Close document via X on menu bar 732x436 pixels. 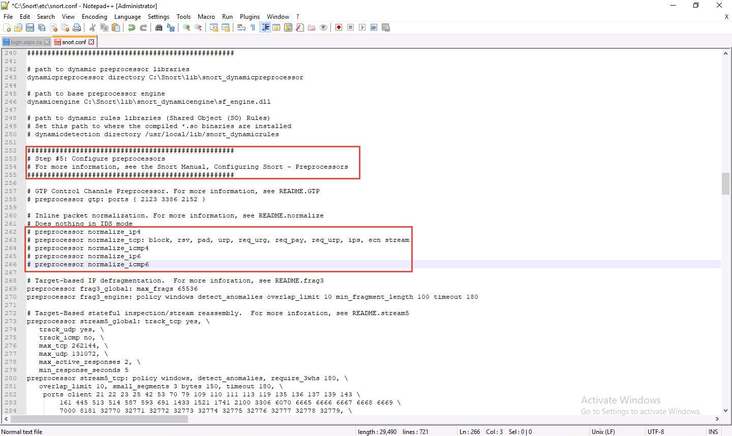coord(726,17)
